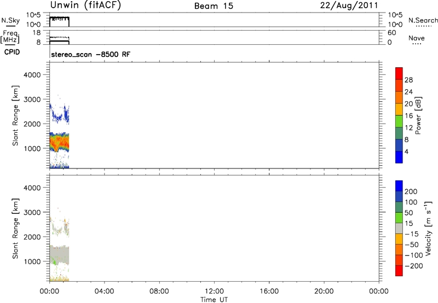The height and width of the screenshot is (303, 438).
Task: Click the "12" label on Power color bar
Action: (x=408, y=128)
